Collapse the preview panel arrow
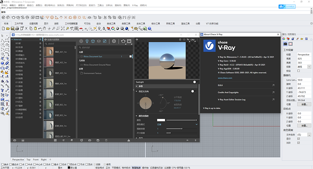The width and height of the screenshot is (313, 169). (x=134, y=90)
